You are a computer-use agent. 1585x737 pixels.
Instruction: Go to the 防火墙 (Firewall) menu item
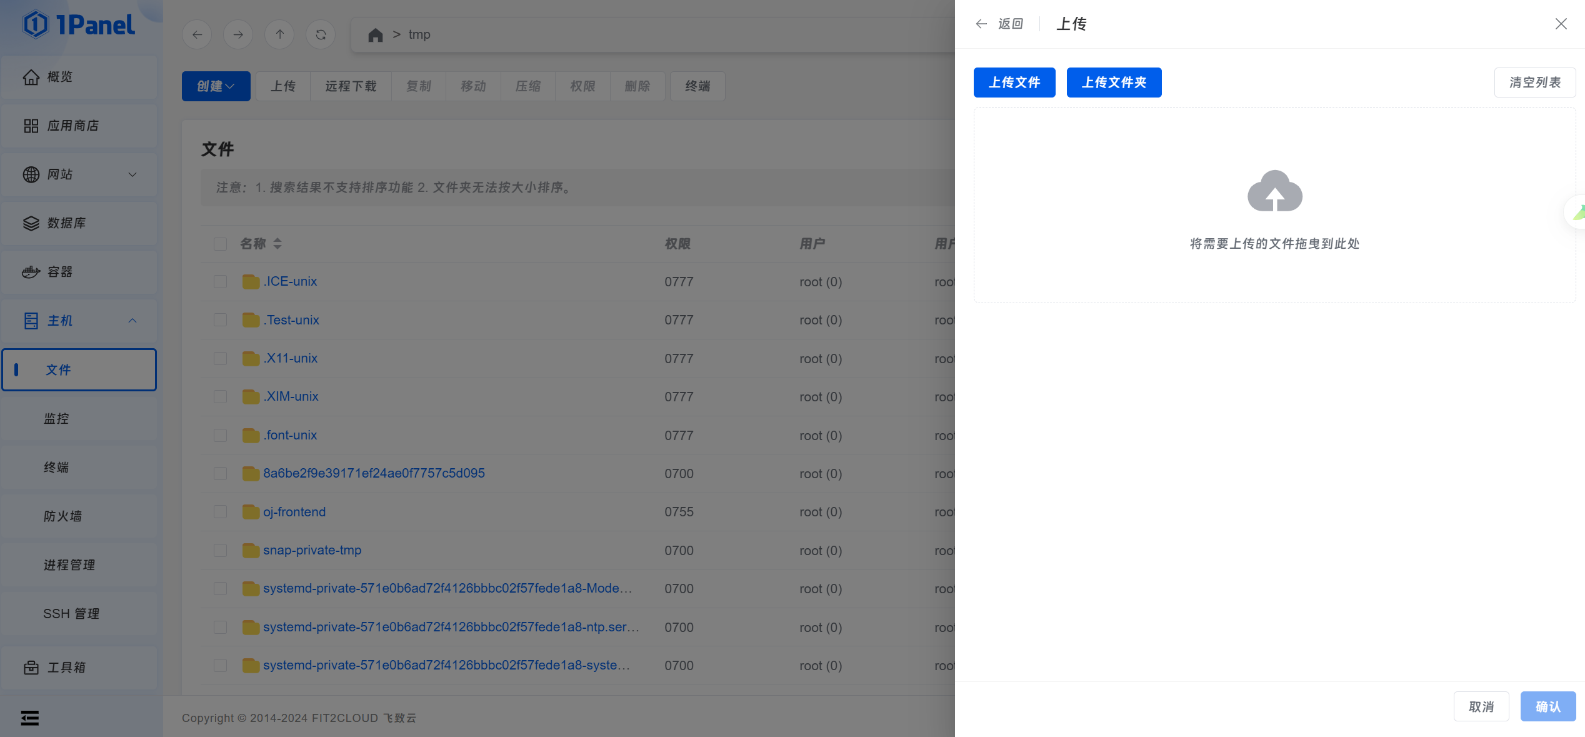pos(62,516)
